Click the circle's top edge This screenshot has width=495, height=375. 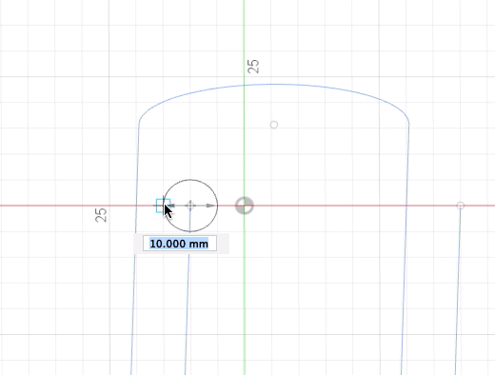point(190,180)
